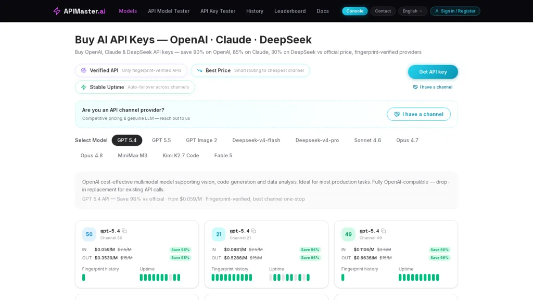Select the Kimi K2.7 Code model tab
Image resolution: width=533 pixels, height=300 pixels.
[181, 155]
